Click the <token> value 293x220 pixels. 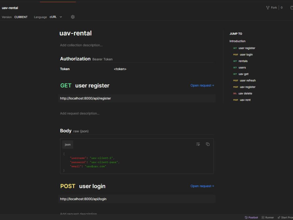120,69
